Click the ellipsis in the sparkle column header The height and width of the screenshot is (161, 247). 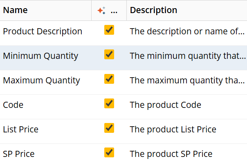point(114,12)
